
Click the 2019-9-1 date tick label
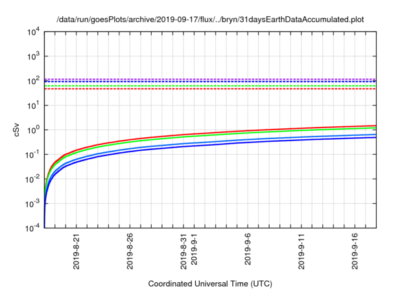(x=195, y=251)
